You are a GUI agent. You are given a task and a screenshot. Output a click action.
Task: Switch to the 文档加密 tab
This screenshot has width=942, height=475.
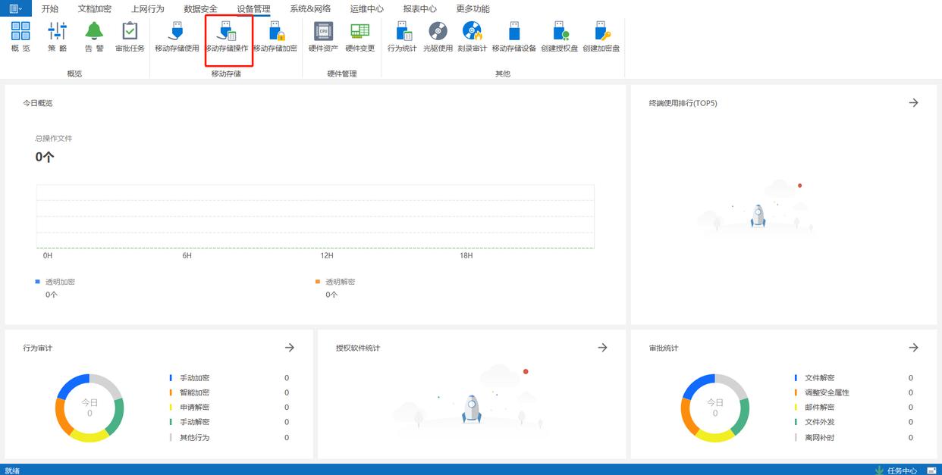click(95, 9)
